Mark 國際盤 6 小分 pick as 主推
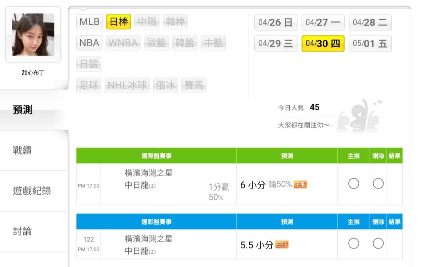 click(x=354, y=184)
